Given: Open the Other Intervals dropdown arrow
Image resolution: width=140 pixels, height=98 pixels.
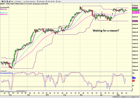Looking at the screenshot, I should click(x=36, y=2).
